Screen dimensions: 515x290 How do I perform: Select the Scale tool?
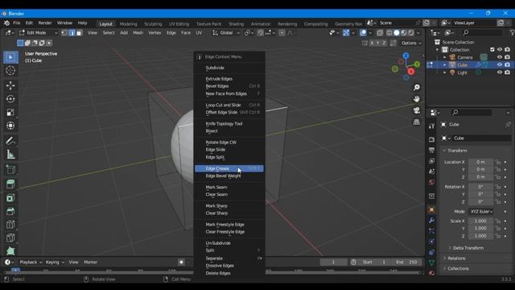point(10,113)
